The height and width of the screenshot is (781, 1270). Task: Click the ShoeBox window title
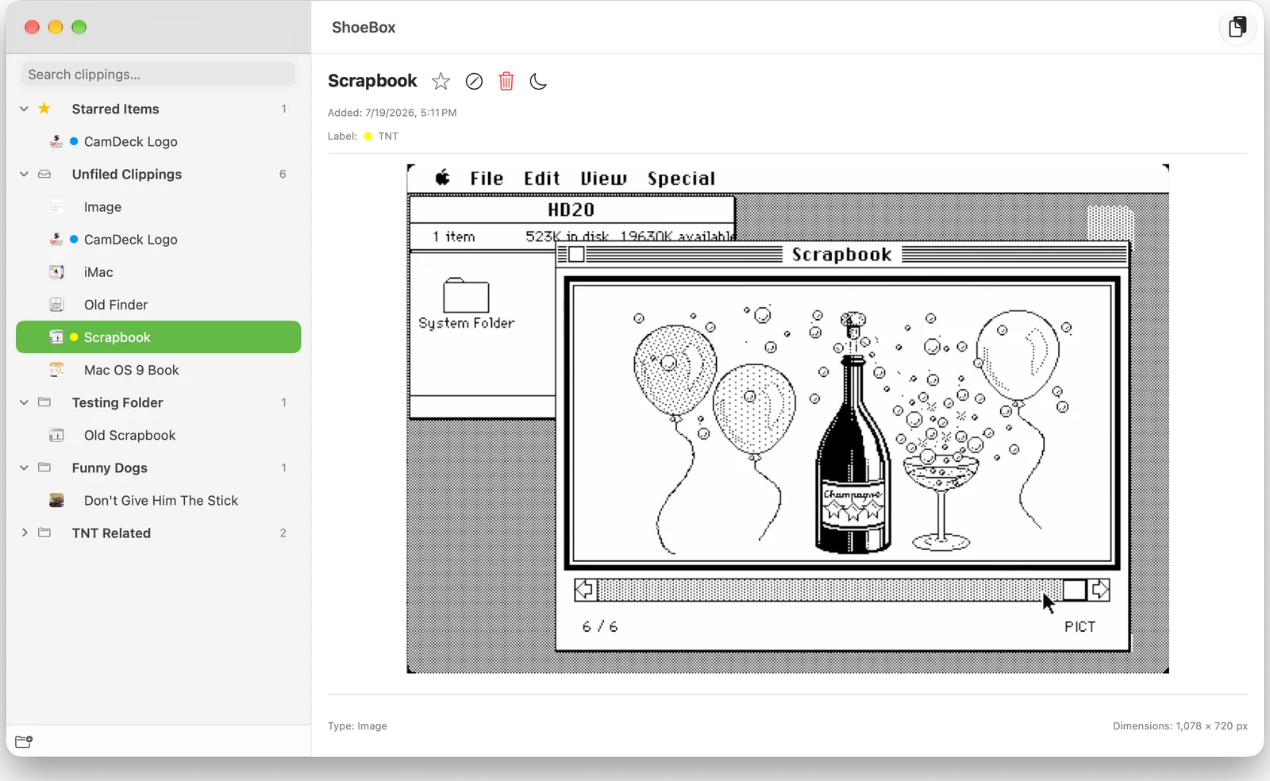pos(364,27)
